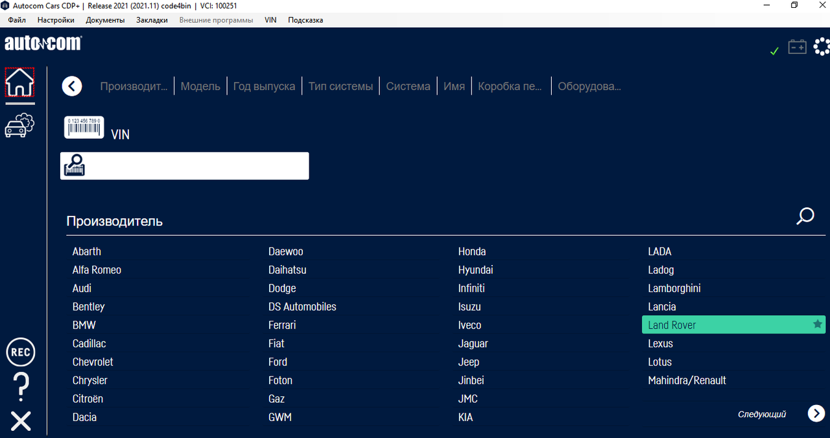The image size is (830, 438).
Task: Open the Закладки menu
Action: (152, 20)
